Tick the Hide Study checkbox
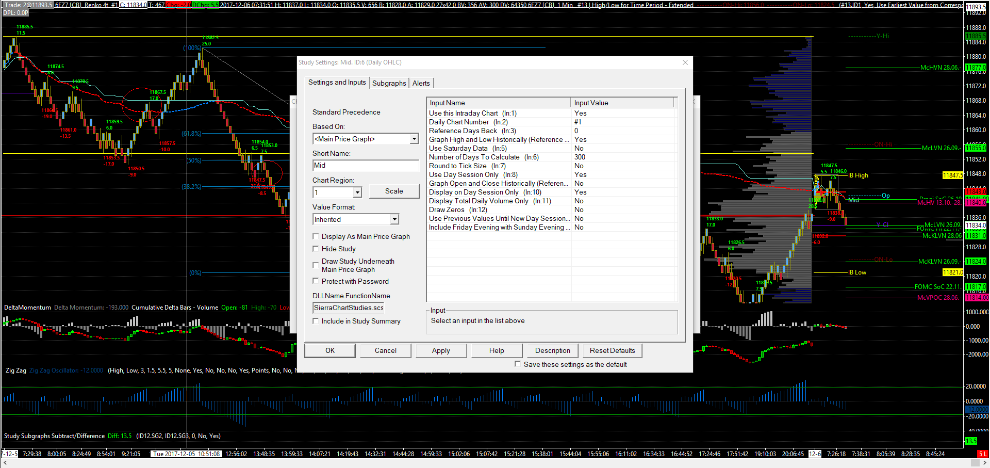Screen dimensions: 990x468 pyautogui.click(x=316, y=249)
